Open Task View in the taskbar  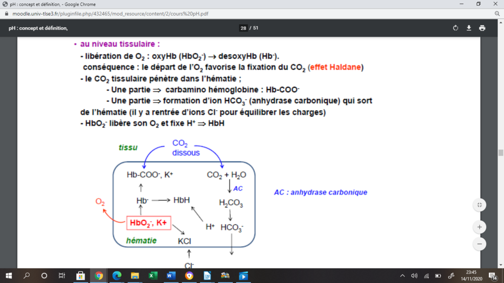tap(62, 275)
